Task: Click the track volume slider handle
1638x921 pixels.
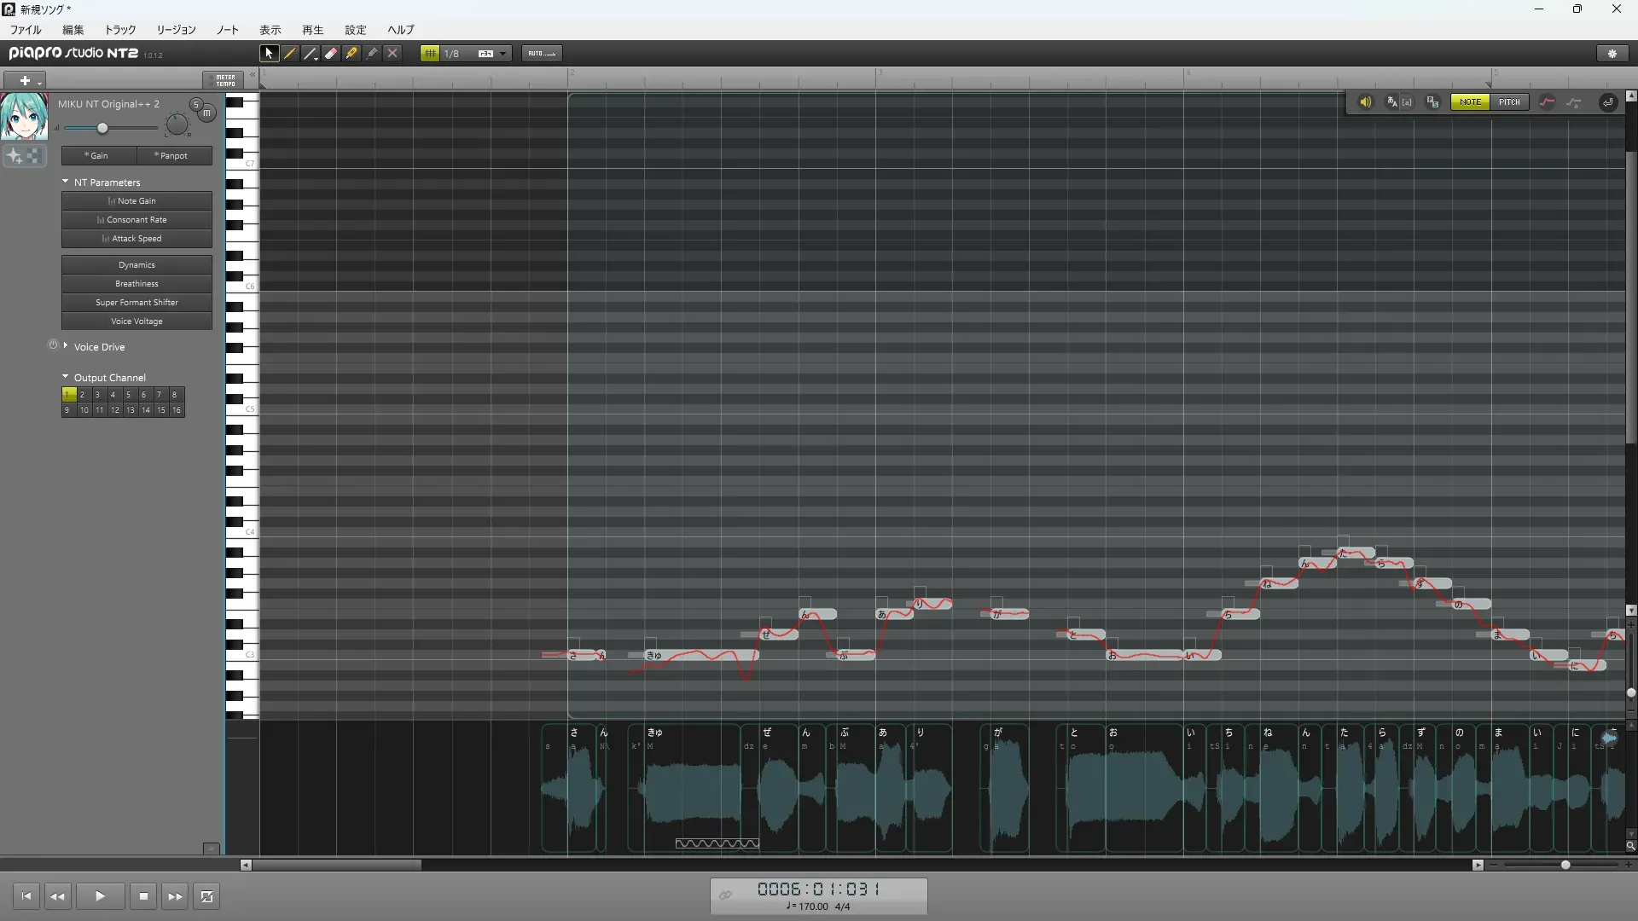Action: point(102,128)
